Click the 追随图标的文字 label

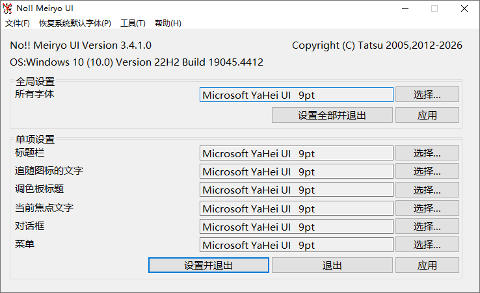(49, 171)
